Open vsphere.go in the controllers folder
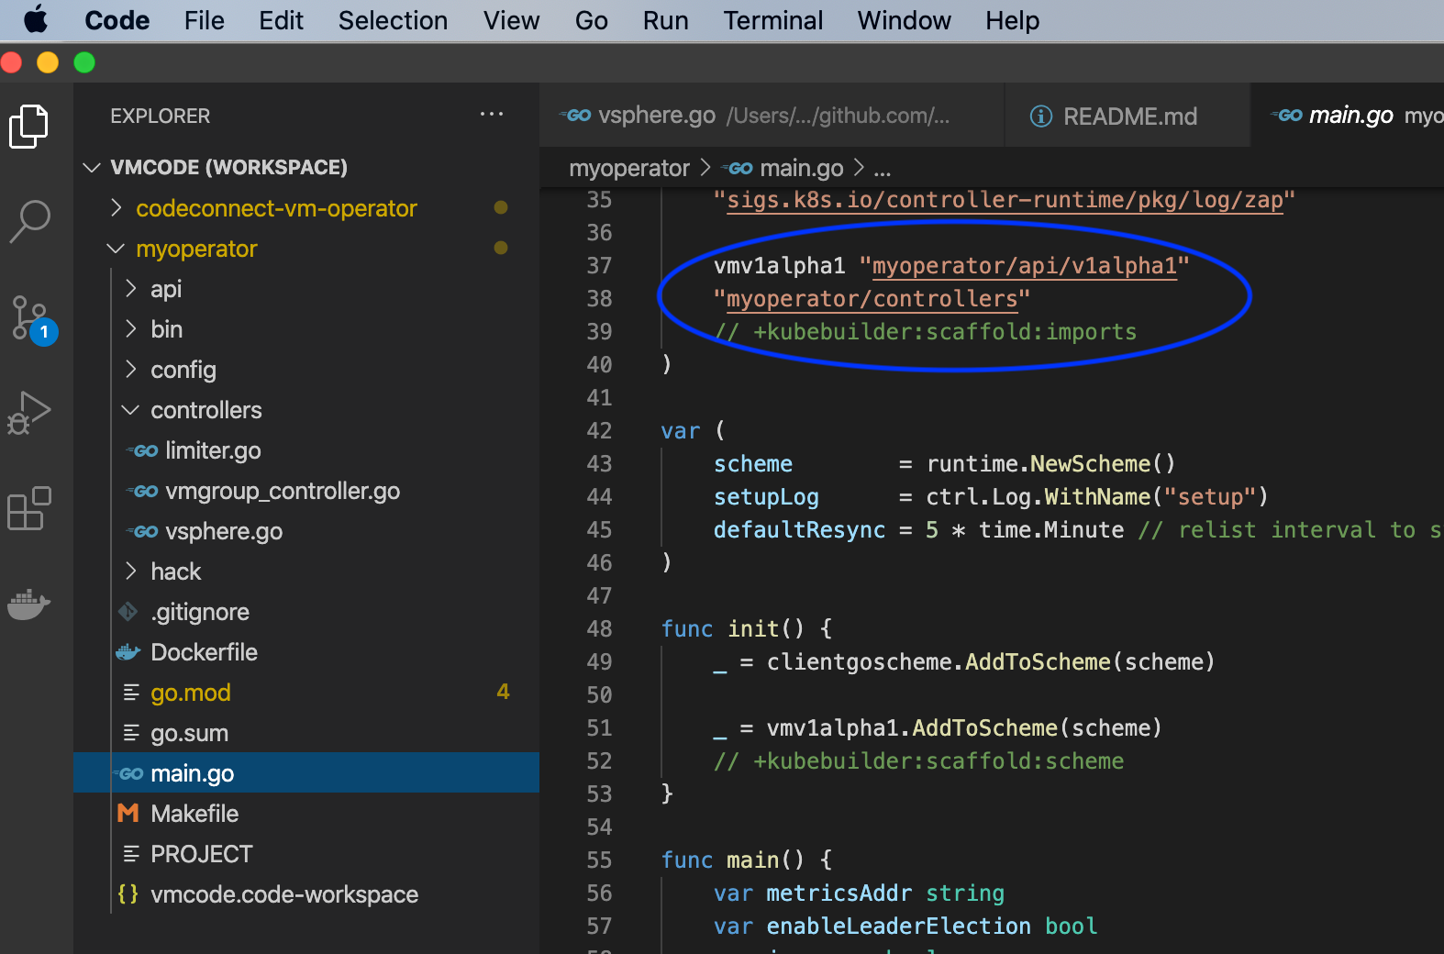The height and width of the screenshot is (954, 1444). (224, 531)
